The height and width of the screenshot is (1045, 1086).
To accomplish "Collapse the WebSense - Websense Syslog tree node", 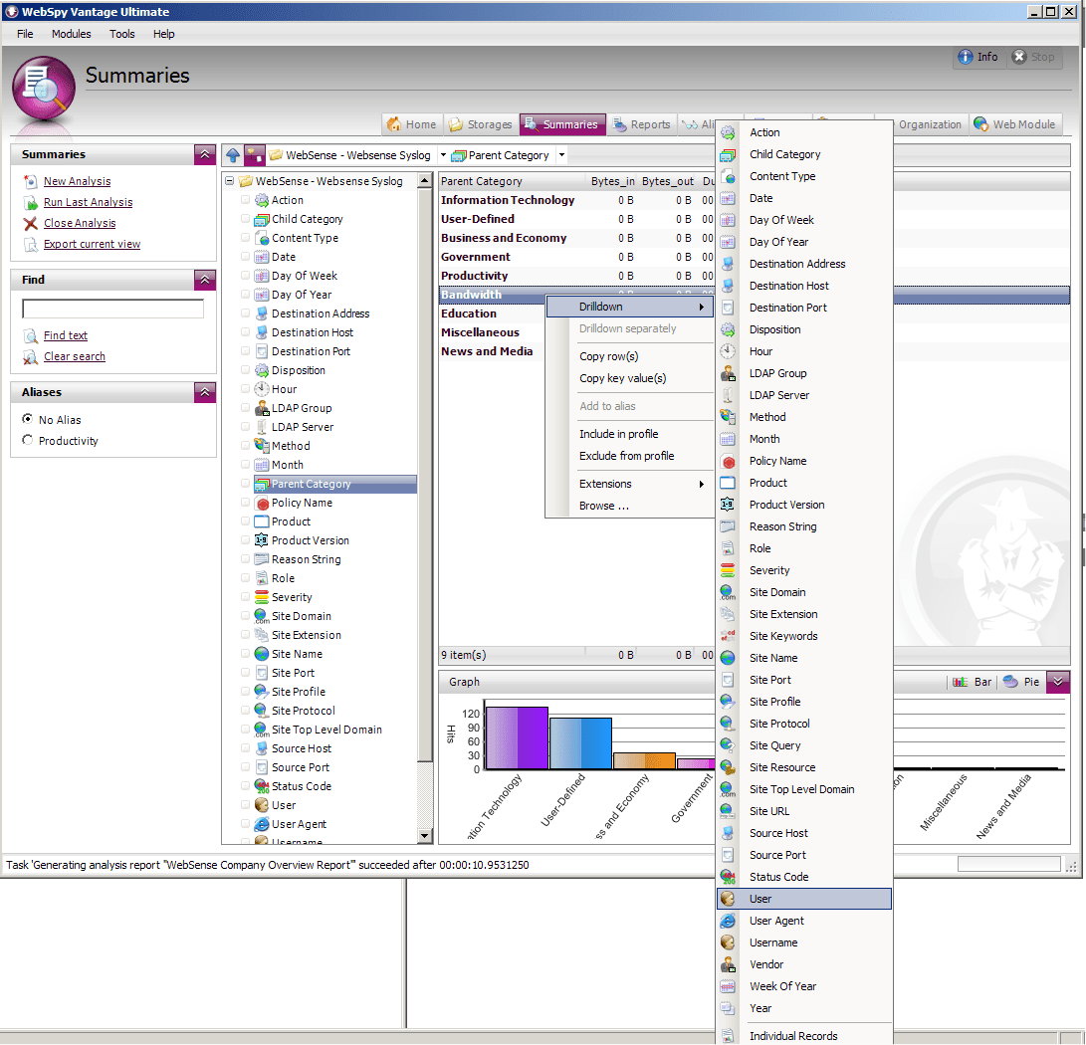I will pyautogui.click(x=229, y=181).
